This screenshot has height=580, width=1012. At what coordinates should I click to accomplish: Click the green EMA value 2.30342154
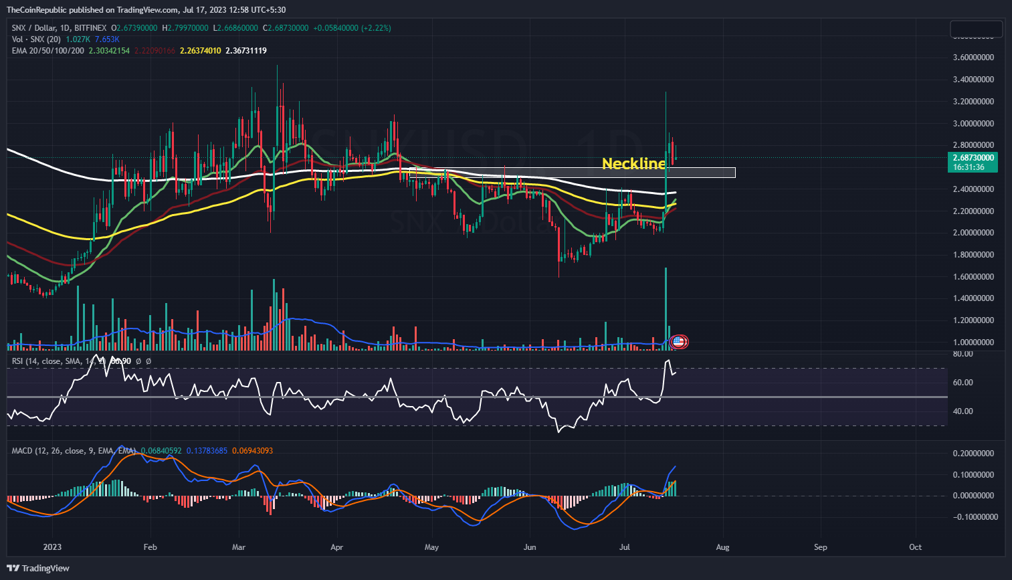pos(110,51)
